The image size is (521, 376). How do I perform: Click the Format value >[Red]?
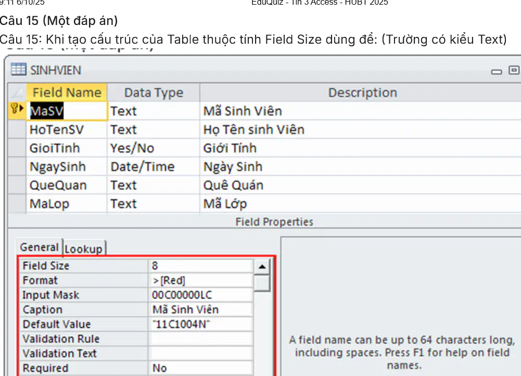[200, 280]
